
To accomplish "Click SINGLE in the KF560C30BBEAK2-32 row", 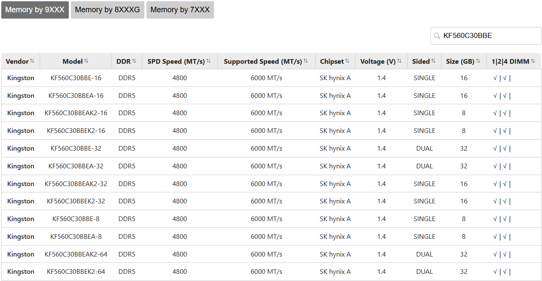I will point(424,184).
